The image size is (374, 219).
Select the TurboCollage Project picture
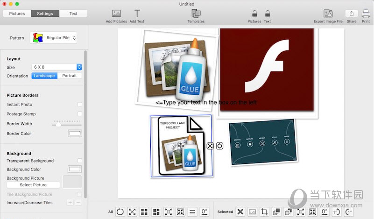181,146
